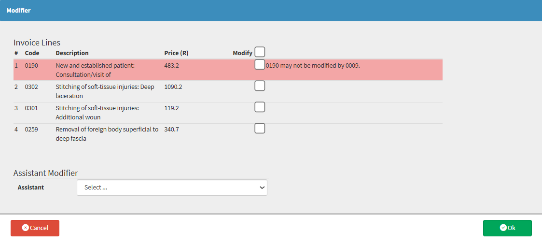
Task: Click the Additional wound stitching description
Action: [x=97, y=113]
